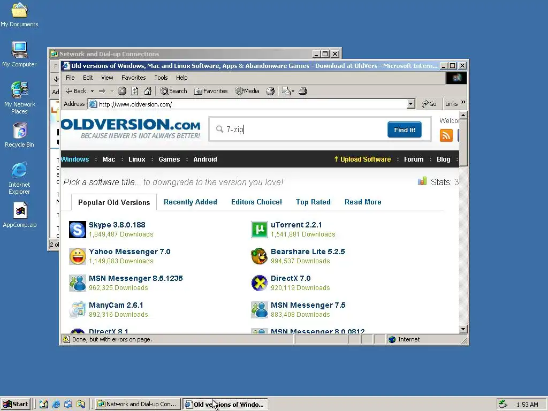This screenshot has width=548, height=411.
Task: Click the MSN Messenger 8.5.1235 icon
Action: (x=78, y=283)
